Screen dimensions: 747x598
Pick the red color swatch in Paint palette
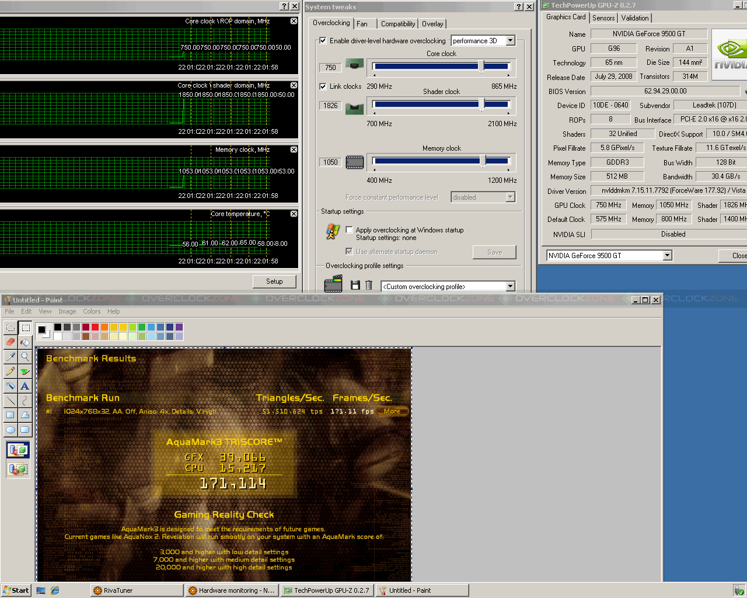(x=95, y=327)
